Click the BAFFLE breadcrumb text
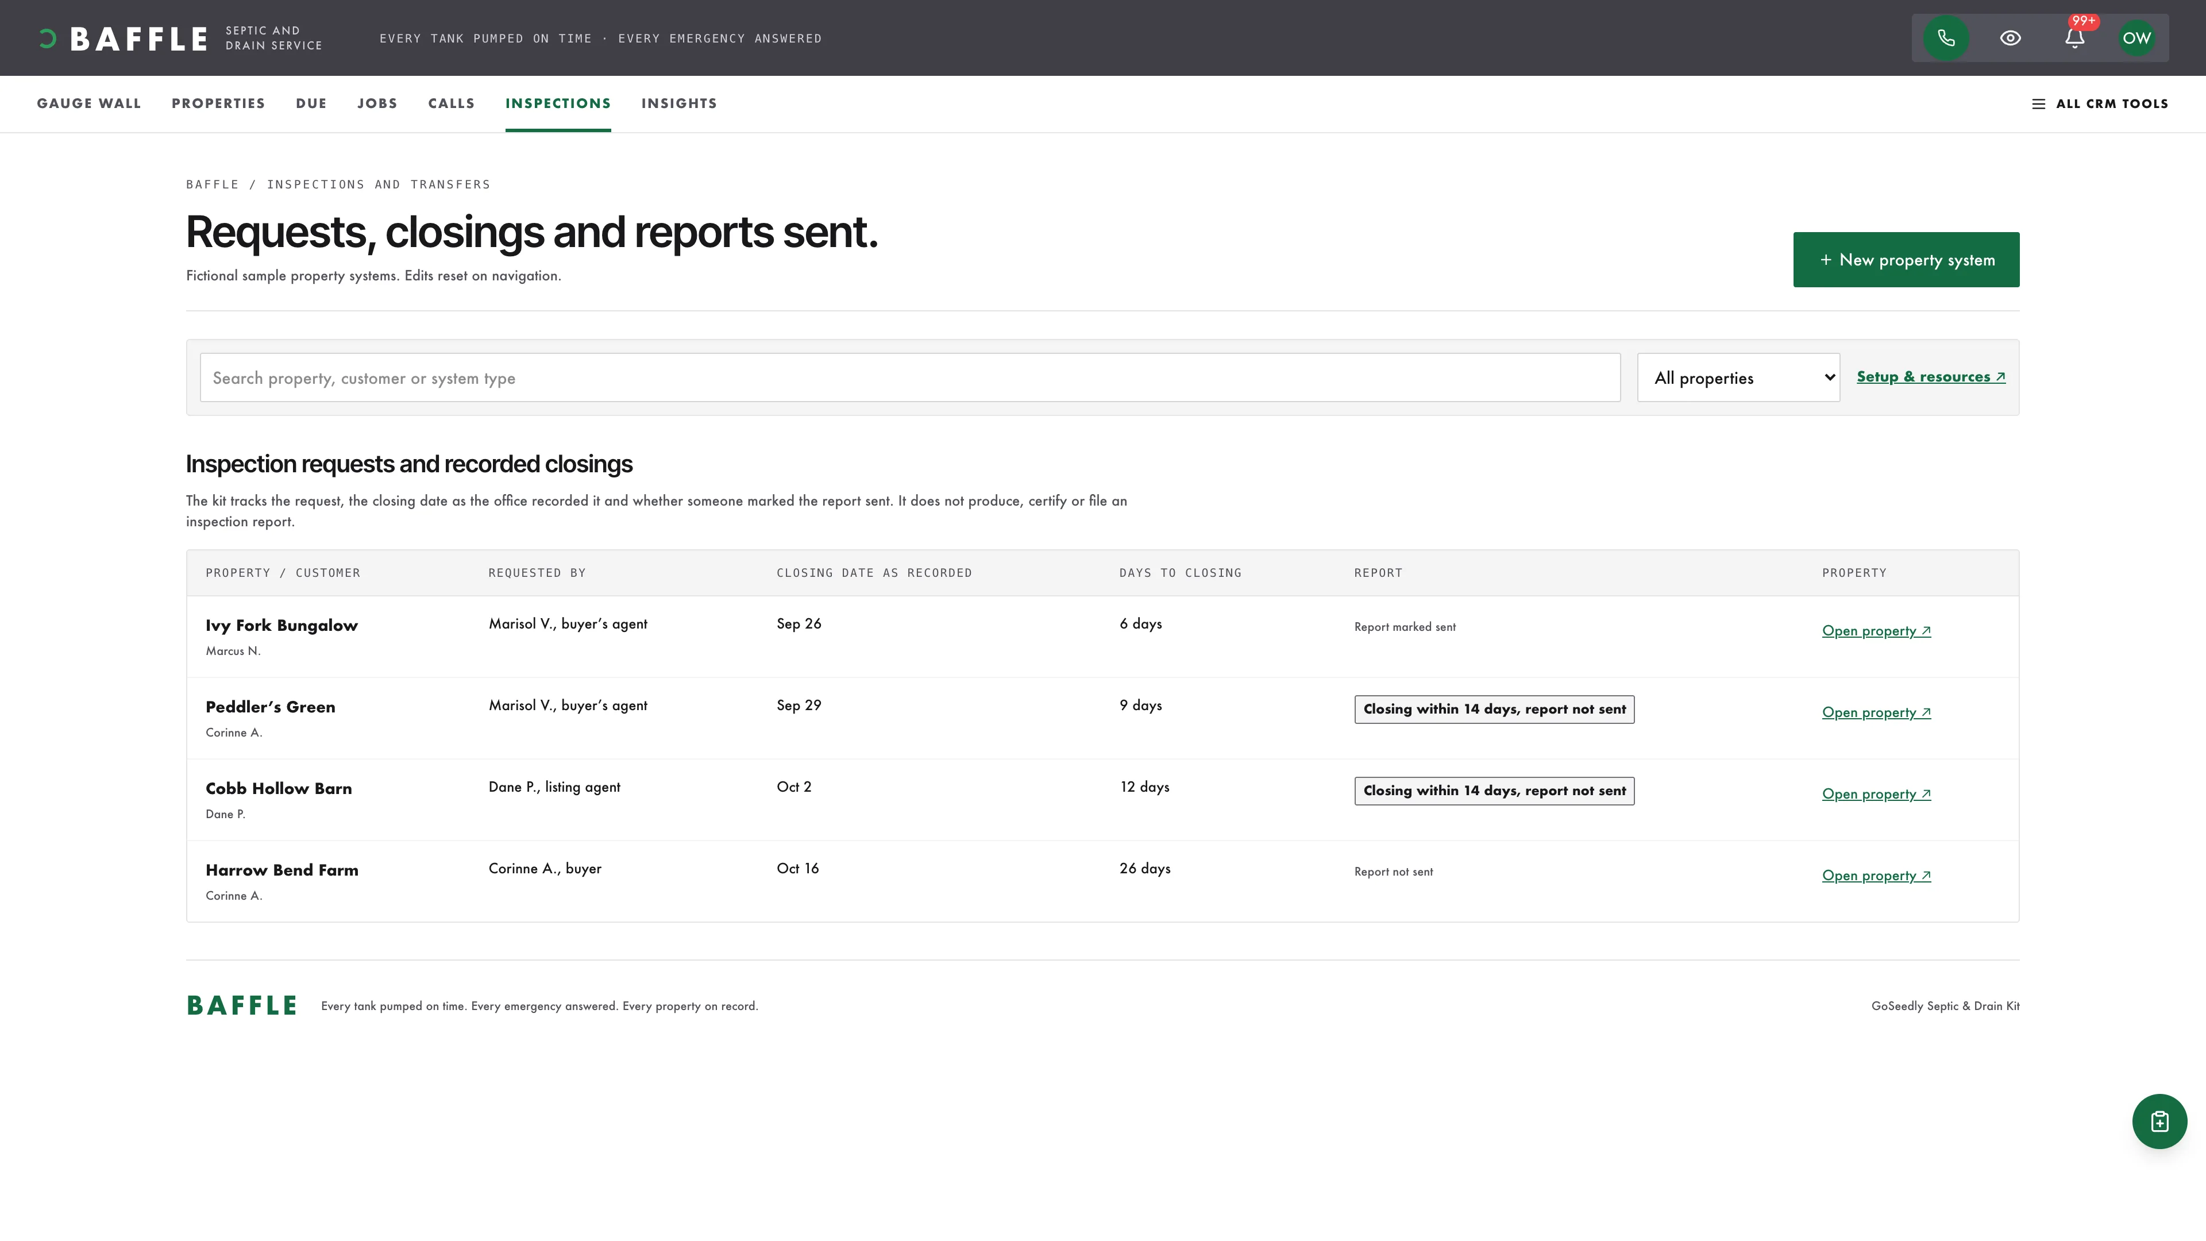The width and height of the screenshot is (2206, 1241). 213,184
